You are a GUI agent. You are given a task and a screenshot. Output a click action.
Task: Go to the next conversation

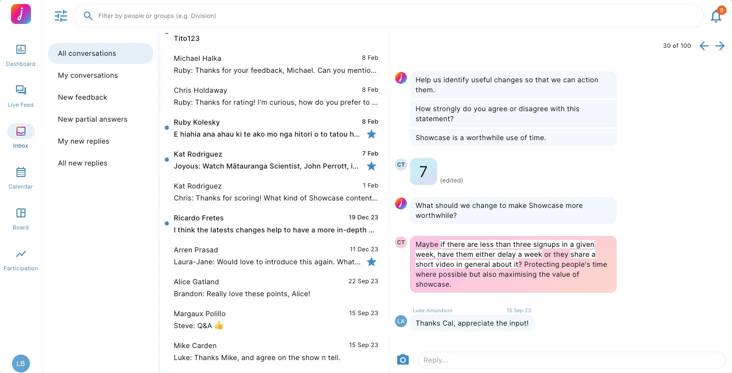[720, 45]
